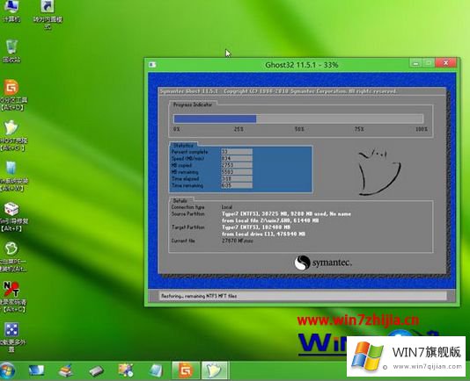Click the blue monitor icon in the taskbar
Screen dimensions: 470x381
click(x=36, y=370)
